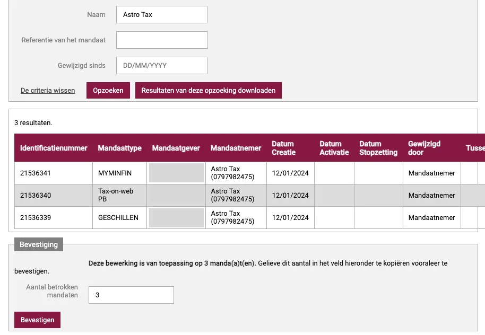Click Mandaatnemer in the Tax-on-web PB row
The image size is (485, 335).
point(431,195)
